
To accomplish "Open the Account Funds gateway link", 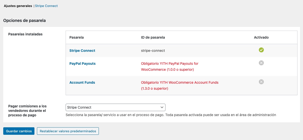I will coord(82,82).
